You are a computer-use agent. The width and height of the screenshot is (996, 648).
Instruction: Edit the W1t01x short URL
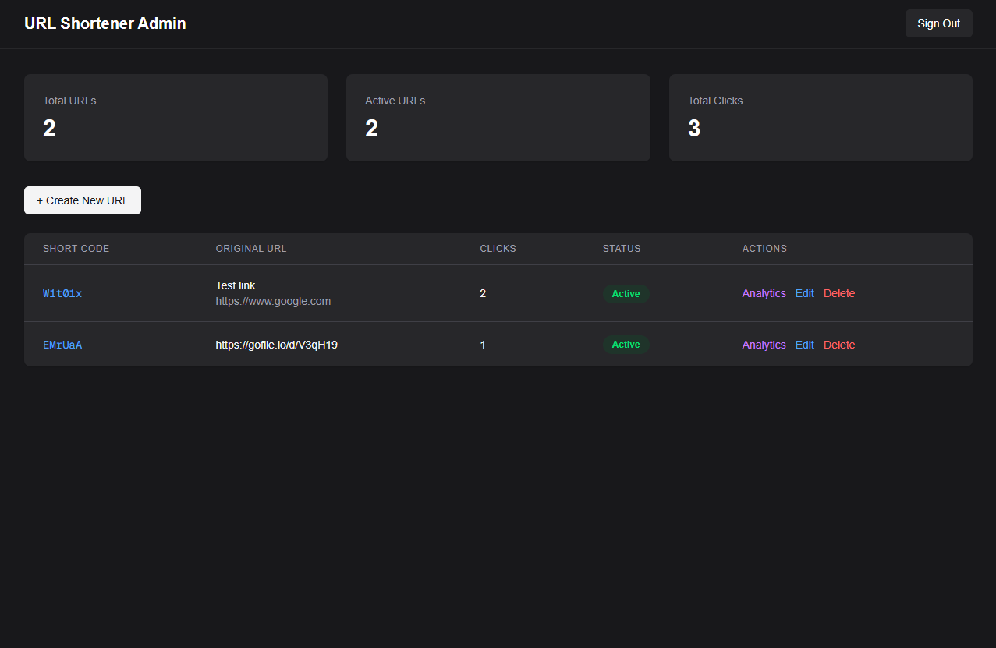pos(804,294)
